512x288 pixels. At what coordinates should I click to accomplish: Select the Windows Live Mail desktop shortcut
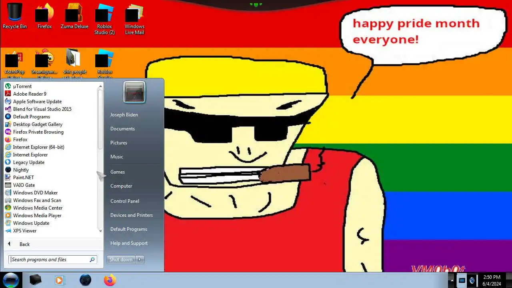point(134,18)
